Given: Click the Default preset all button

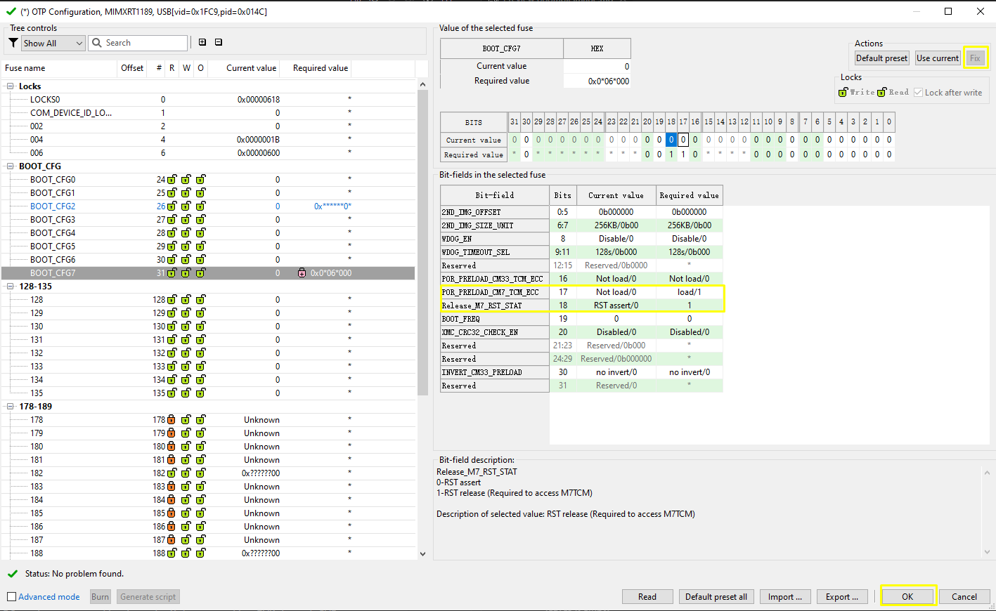Looking at the screenshot, I should point(716,597).
